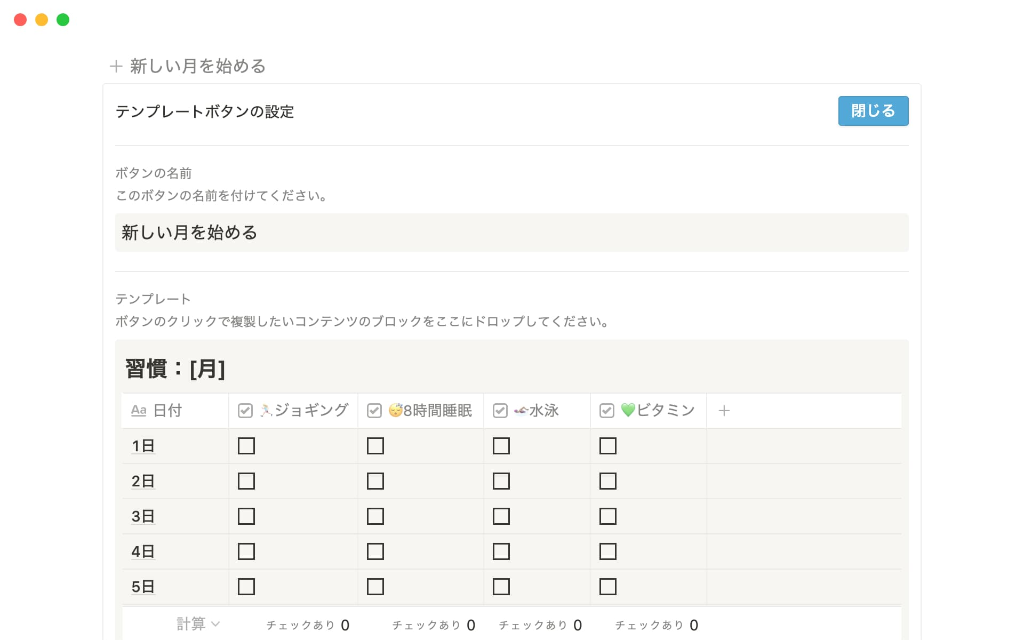
Task: Click the ジョギング column checkbox icon
Action: 245,411
